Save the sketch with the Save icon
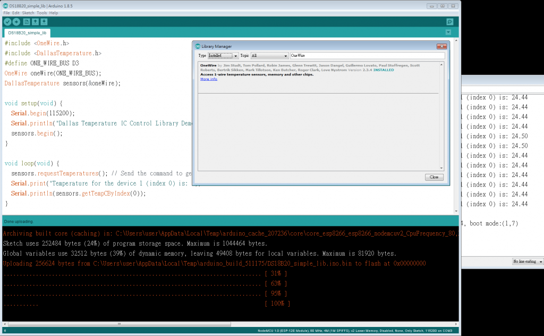 44,22
